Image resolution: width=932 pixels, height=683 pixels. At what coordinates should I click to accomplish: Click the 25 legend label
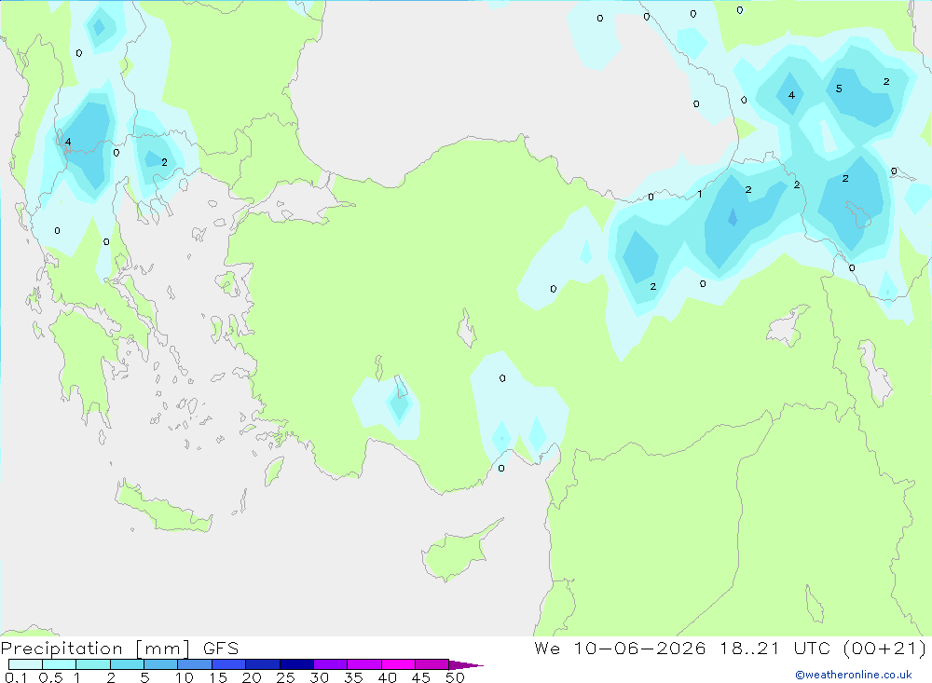click(286, 677)
